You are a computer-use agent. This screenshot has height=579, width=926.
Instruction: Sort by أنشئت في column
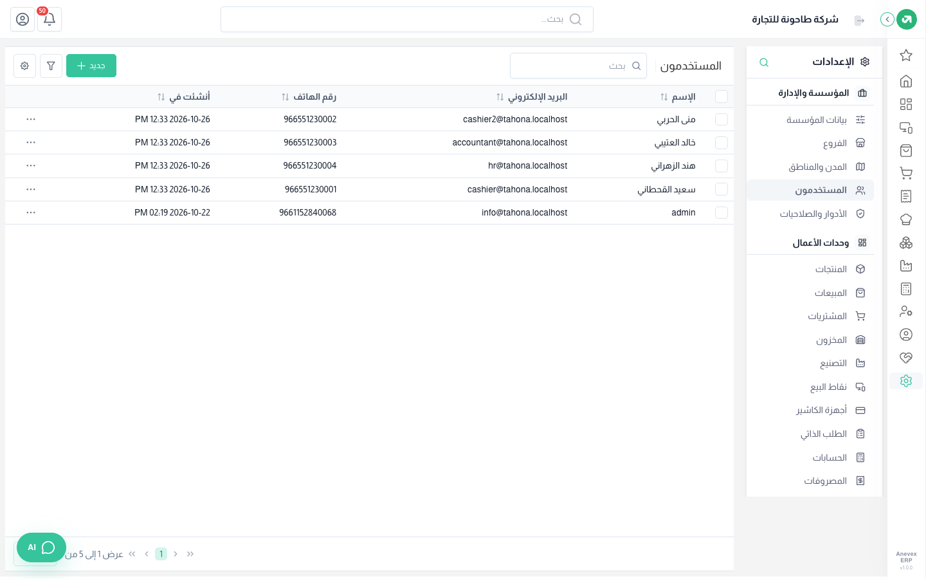[x=184, y=96]
